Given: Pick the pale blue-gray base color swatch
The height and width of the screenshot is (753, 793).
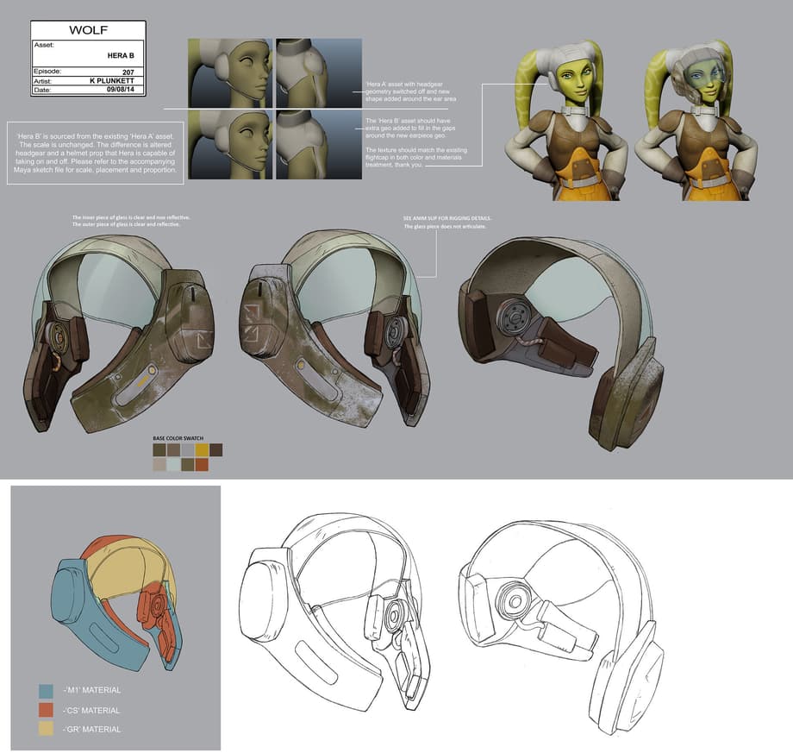Looking at the screenshot, I should pos(173,464).
